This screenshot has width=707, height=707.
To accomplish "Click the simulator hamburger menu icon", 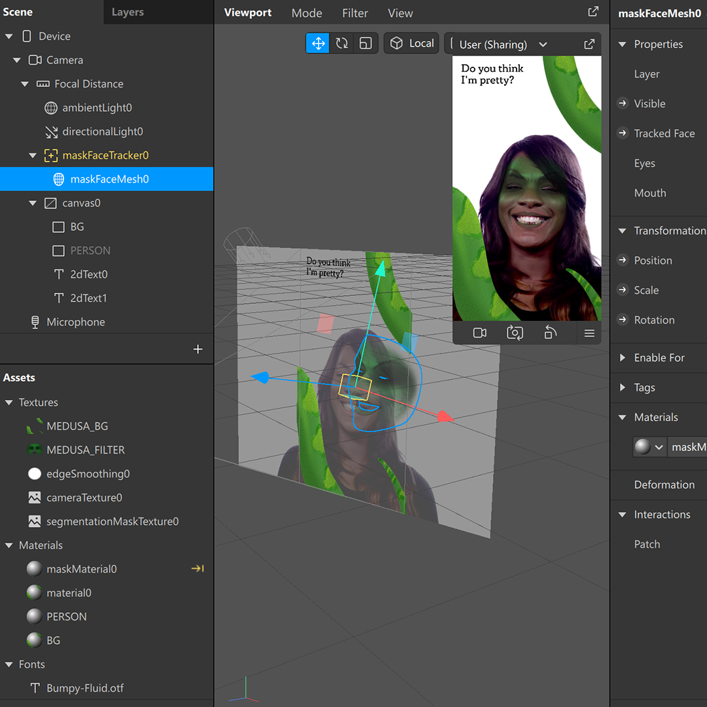I will tap(589, 333).
